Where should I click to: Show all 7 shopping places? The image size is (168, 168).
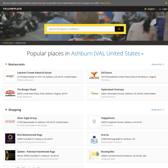tap(157, 110)
